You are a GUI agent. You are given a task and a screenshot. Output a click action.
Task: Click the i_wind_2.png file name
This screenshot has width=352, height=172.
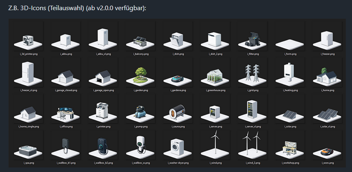253,163
